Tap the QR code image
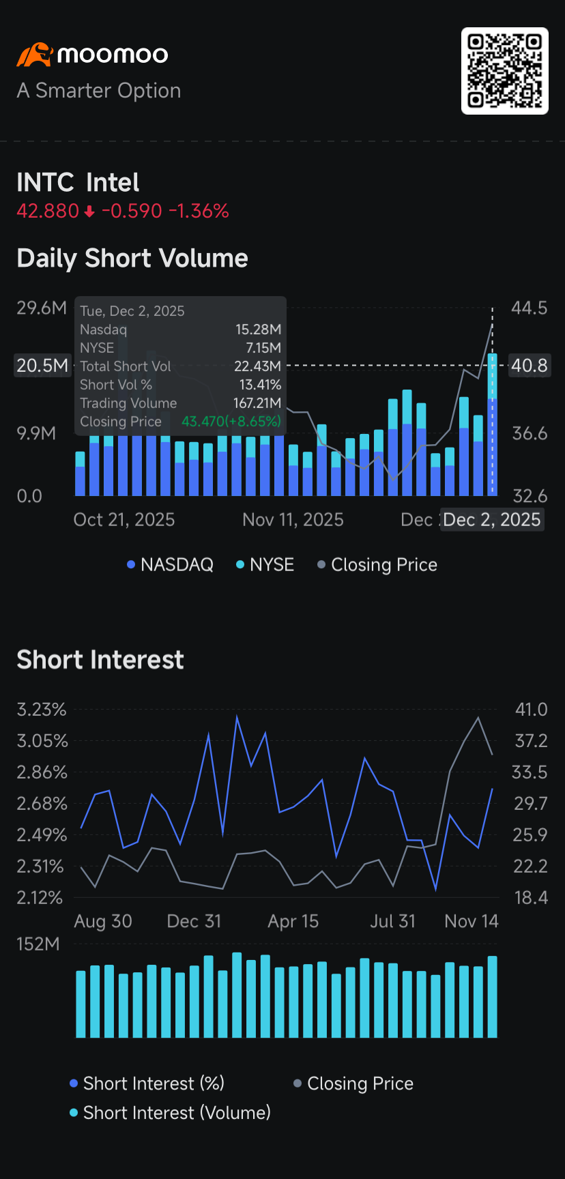 [x=504, y=71]
